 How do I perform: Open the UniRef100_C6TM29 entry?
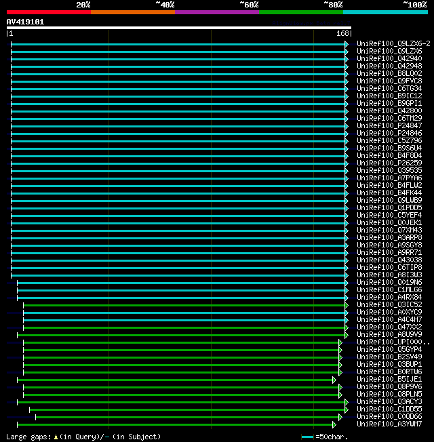pos(389,119)
